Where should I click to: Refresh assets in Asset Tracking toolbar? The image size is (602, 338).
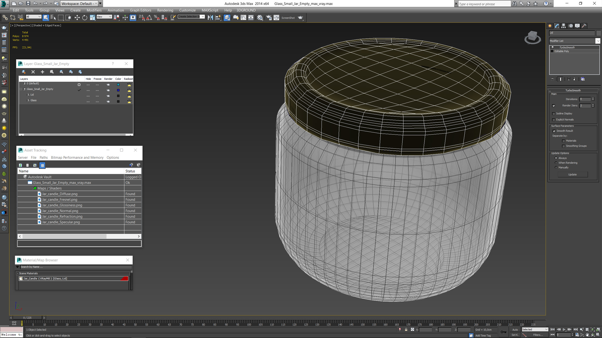click(x=20, y=165)
